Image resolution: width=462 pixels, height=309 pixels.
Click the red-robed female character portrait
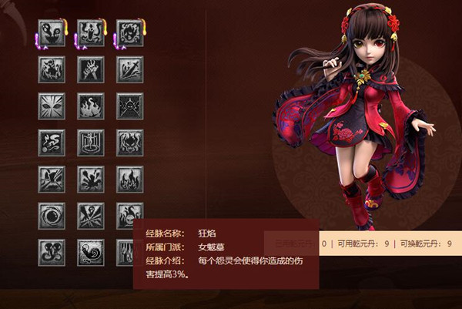[x=355, y=115]
